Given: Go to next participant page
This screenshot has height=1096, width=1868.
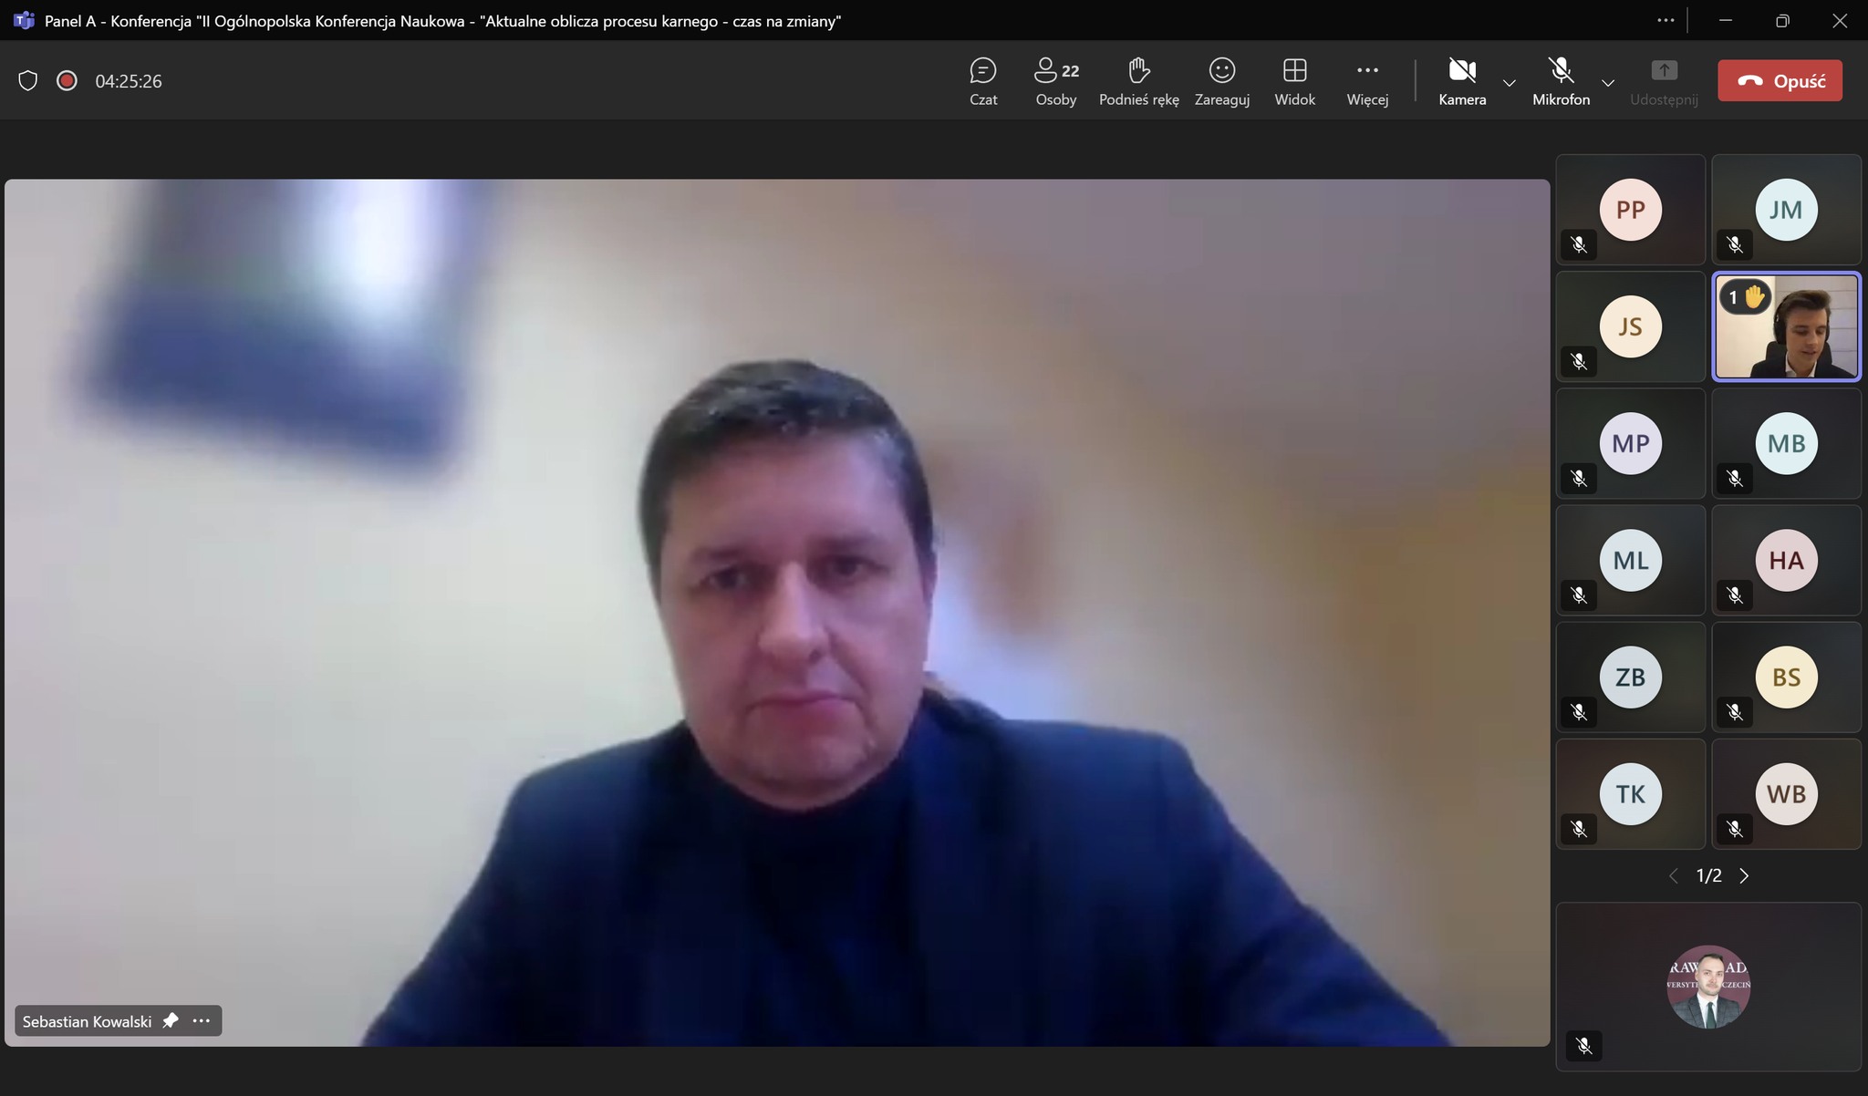Looking at the screenshot, I should tap(1744, 876).
